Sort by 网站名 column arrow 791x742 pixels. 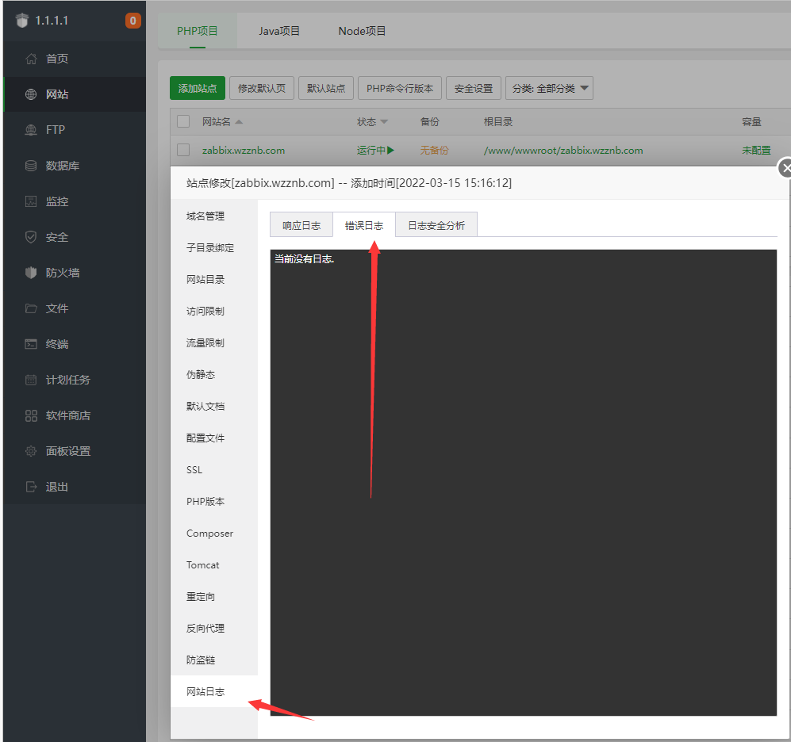pyautogui.click(x=239, y=122)
